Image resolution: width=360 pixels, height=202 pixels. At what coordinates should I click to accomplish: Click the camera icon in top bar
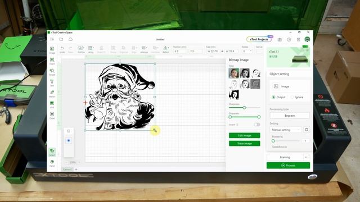pyautogui.click(x=280, y=39)
